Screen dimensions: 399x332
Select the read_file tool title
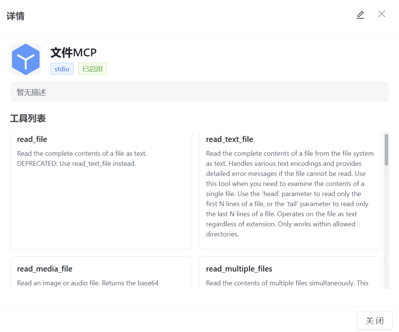point(32,139)
